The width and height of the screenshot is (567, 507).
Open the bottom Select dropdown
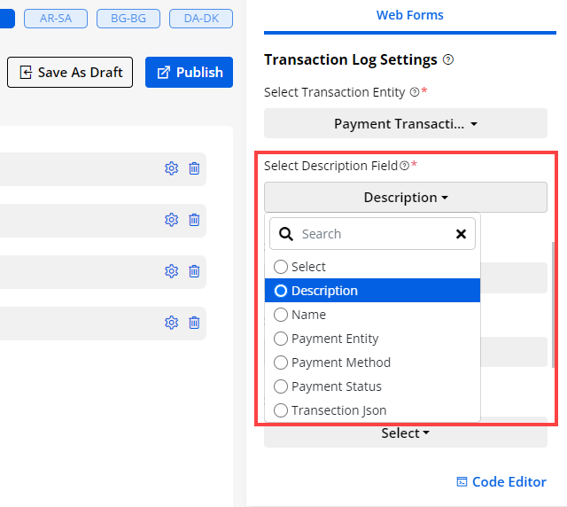[405, 433]
